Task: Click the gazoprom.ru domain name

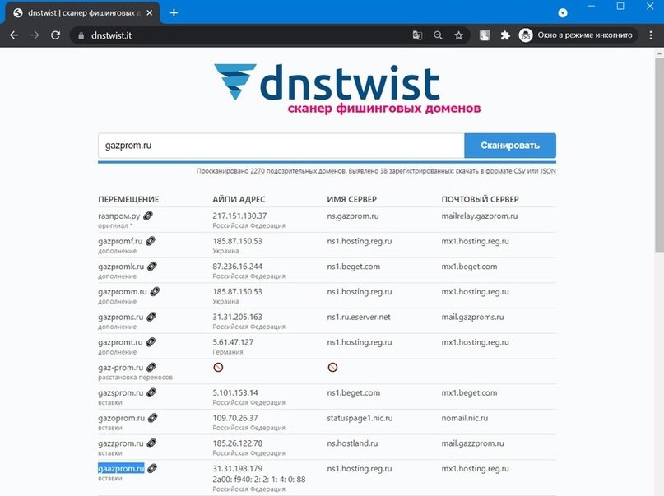Action: (121, 418)
